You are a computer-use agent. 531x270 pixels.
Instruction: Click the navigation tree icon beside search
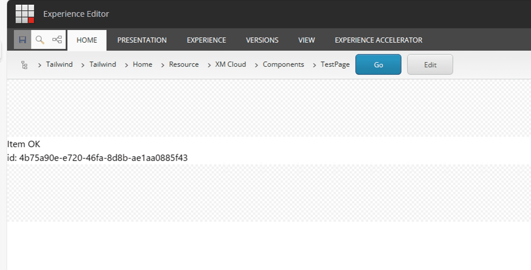tap(57, 40)
